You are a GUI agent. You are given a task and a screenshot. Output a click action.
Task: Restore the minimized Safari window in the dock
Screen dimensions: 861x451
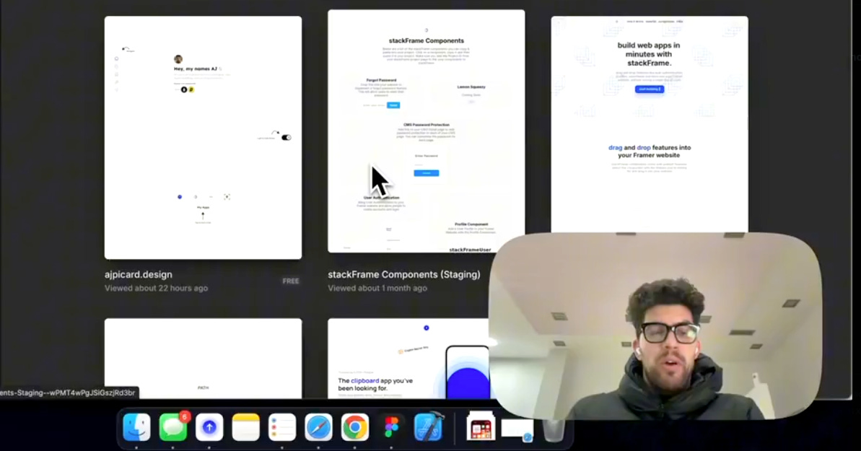(517, 429)
